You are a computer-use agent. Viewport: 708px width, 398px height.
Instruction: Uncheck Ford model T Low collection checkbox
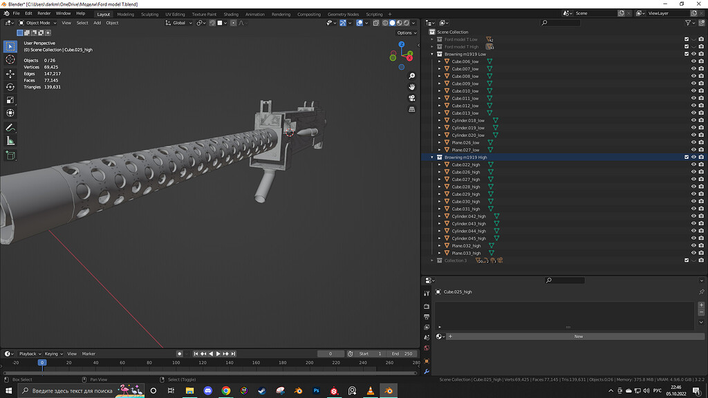point(687,39)
